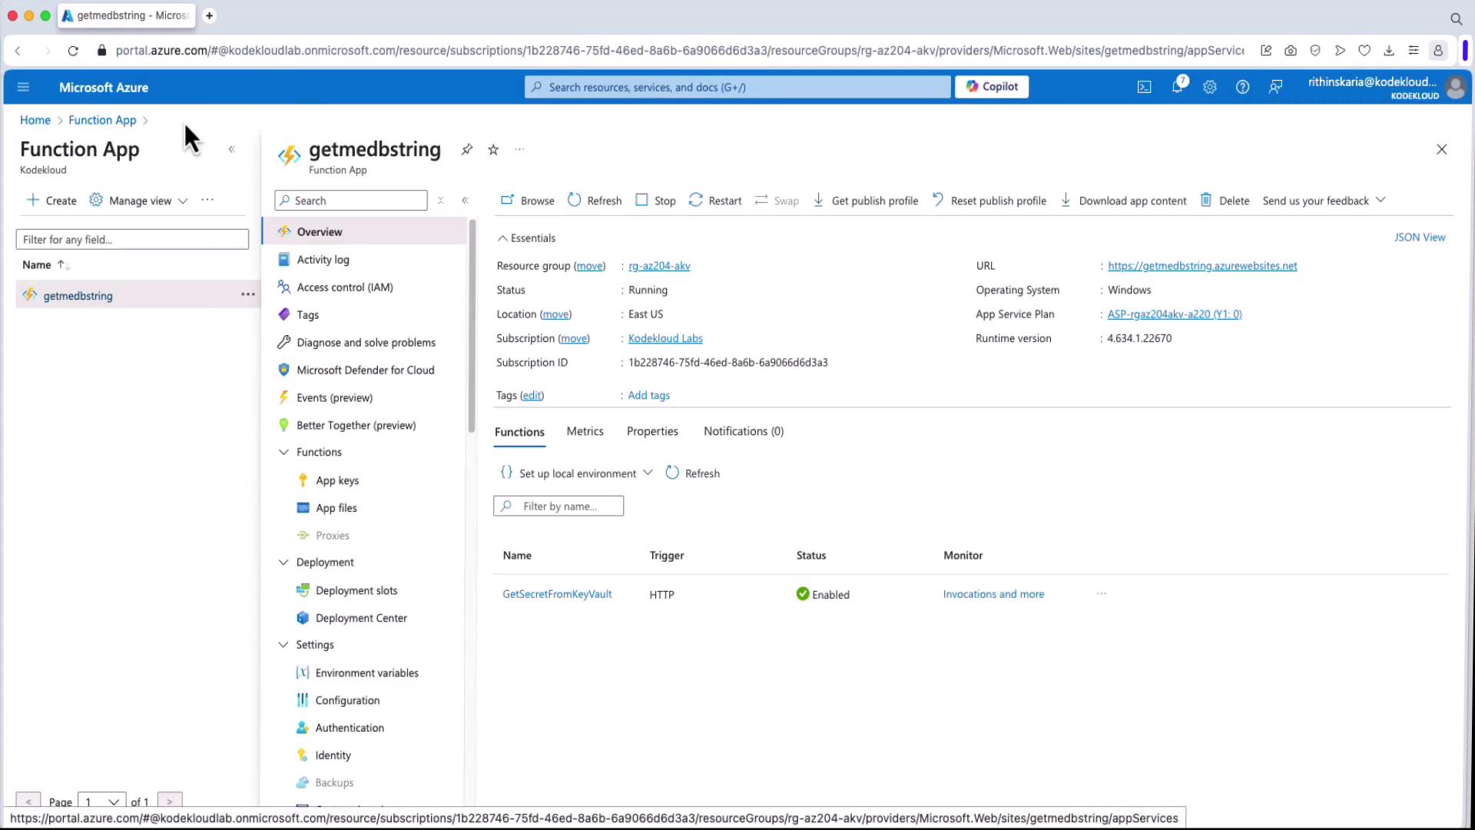Click the Filter by name field

(559, 506)
